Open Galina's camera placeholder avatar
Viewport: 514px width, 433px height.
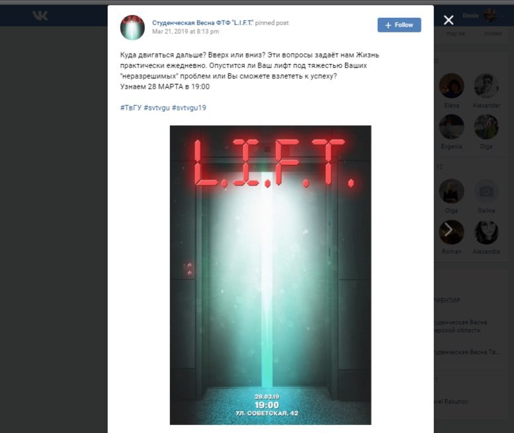[x=486, y=191]
